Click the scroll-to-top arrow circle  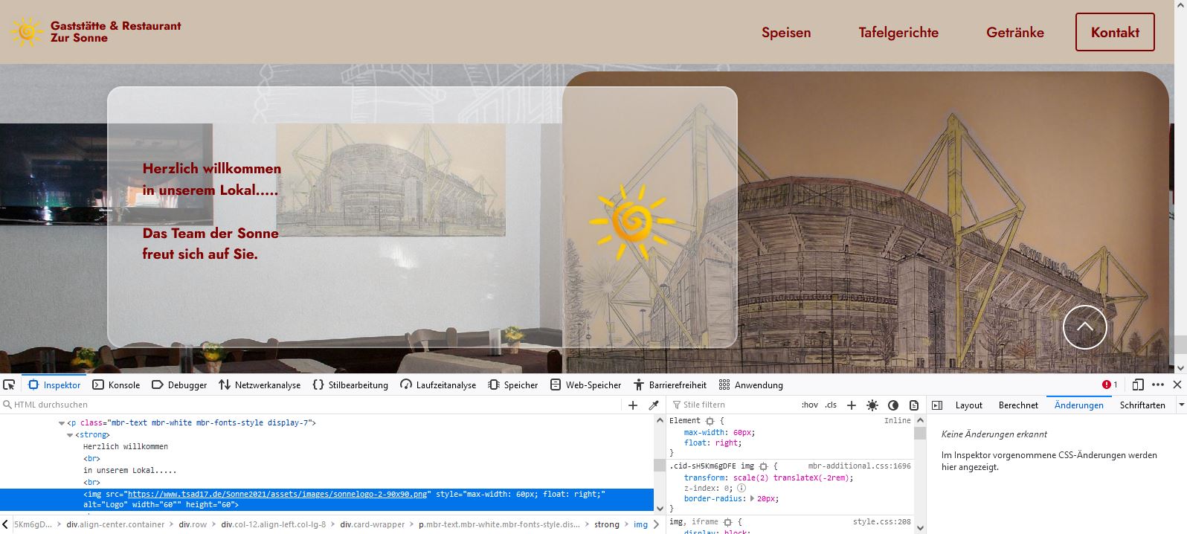(1084, 327)
